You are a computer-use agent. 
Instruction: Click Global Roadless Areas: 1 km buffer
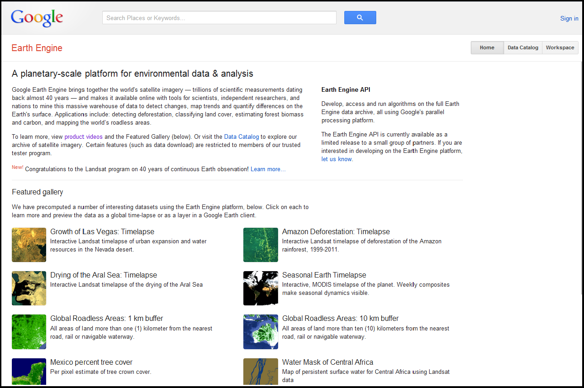[x=106, y=318]
